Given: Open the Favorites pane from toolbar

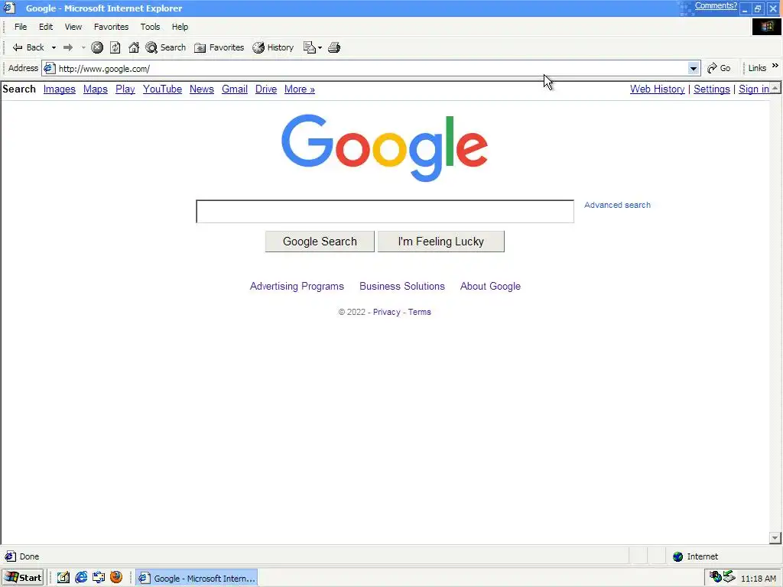Looking at the screenshot, I should pyautogui.click(x=219, y=47).
